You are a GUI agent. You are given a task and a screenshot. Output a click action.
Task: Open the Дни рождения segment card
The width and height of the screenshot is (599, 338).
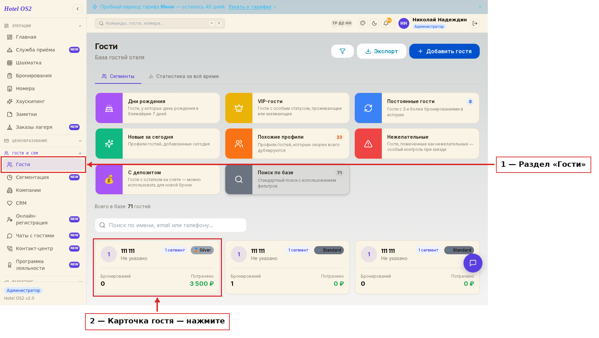click(x=158, y=108)
